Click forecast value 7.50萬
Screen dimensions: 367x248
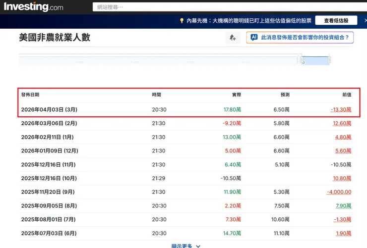pos(282,206)
